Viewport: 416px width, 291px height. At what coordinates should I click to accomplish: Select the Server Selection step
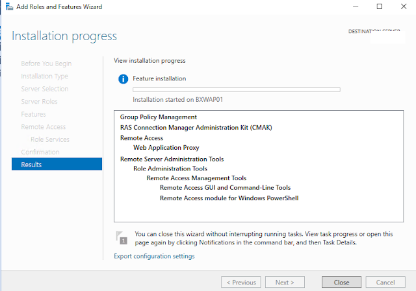(x=45, y=89)
